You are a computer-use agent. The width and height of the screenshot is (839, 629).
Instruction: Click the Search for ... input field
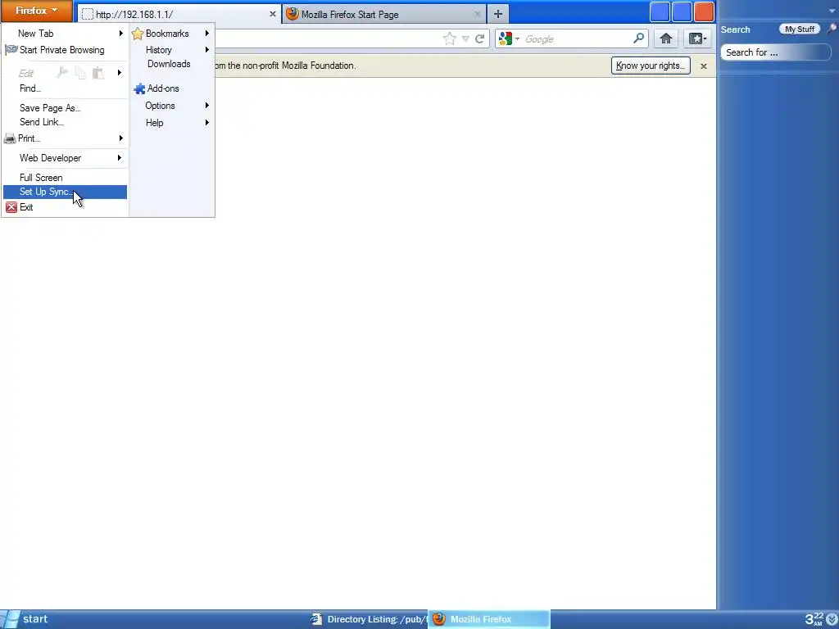pos(775,52)
